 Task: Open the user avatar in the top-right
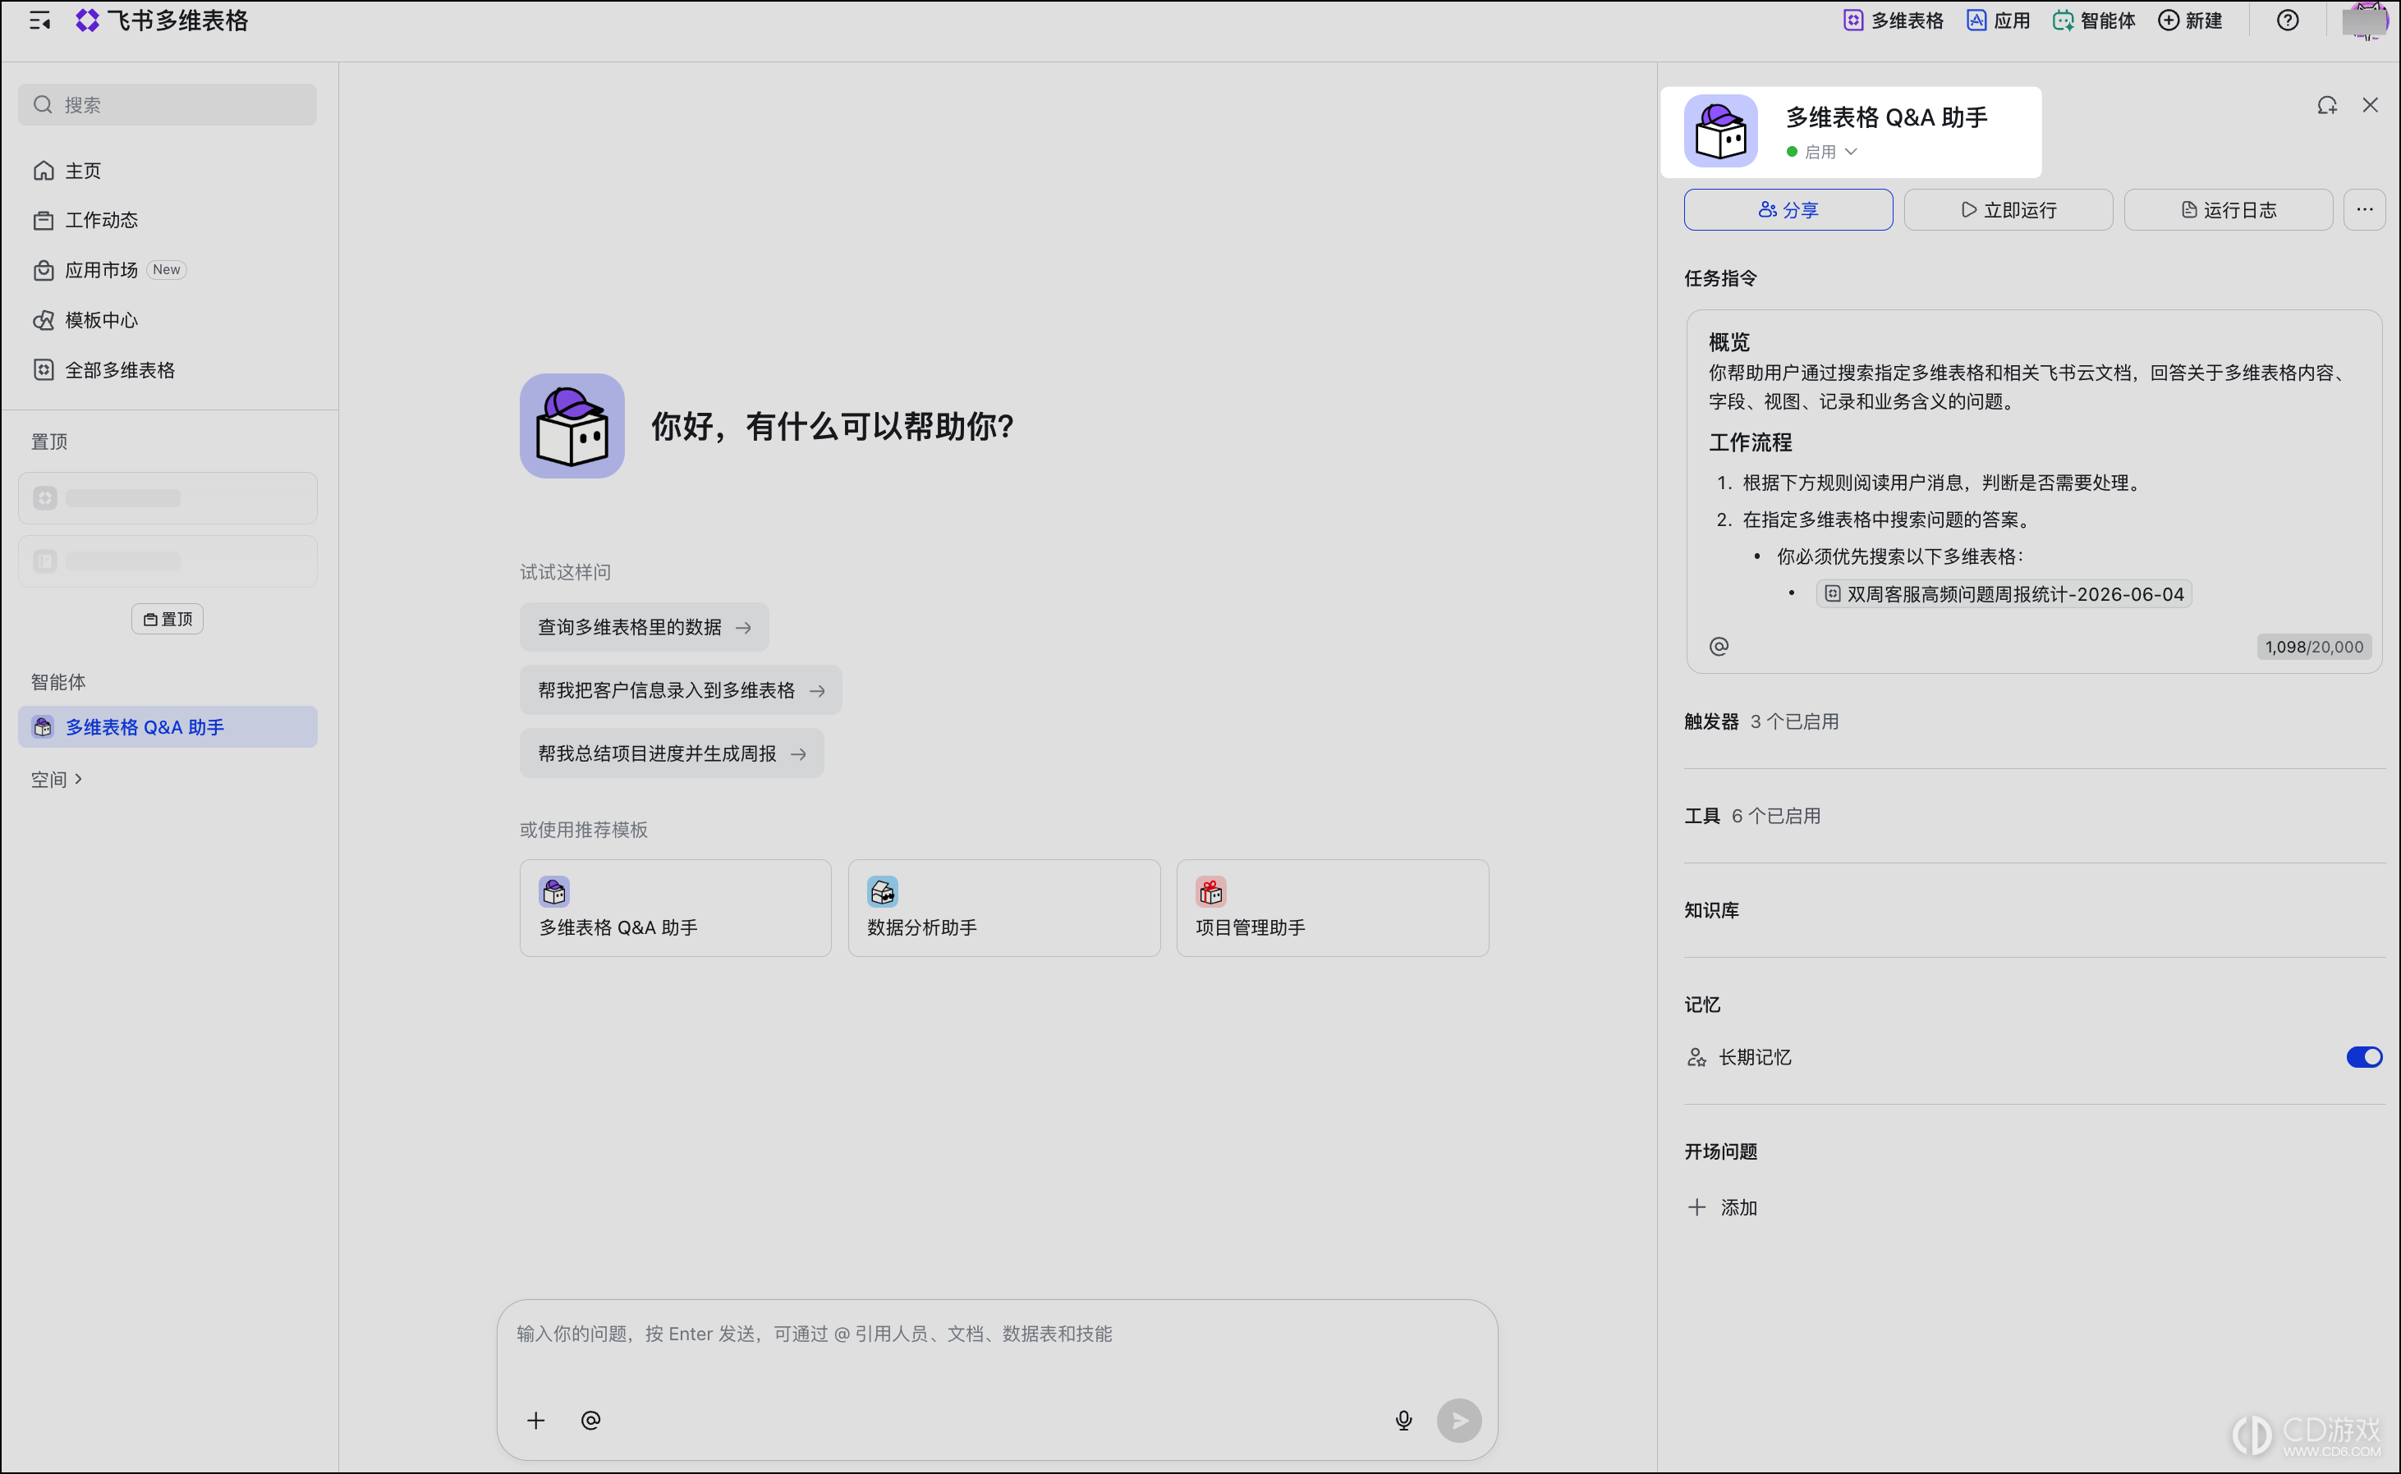pyautogui.click(x=2365, y=21)
